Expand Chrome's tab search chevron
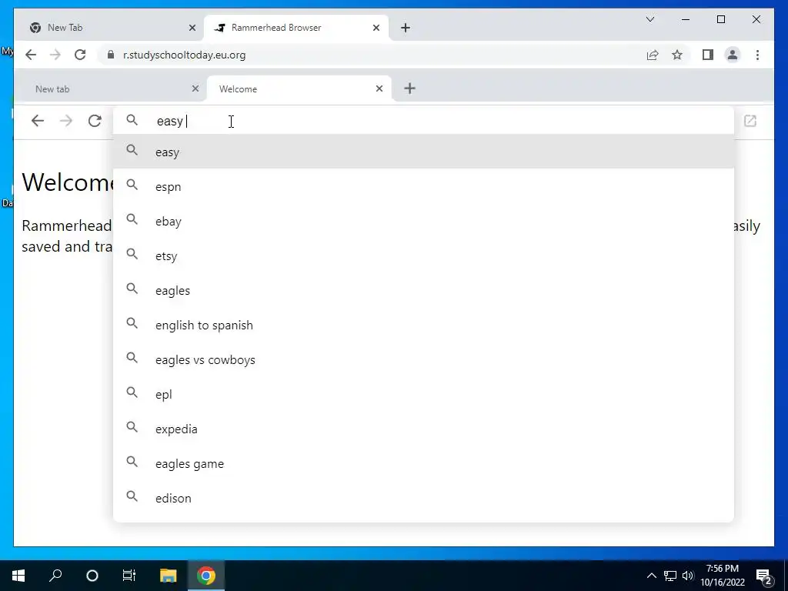Image resolution: width=788 pixels, height=591 pixels. tap(649, 19)
